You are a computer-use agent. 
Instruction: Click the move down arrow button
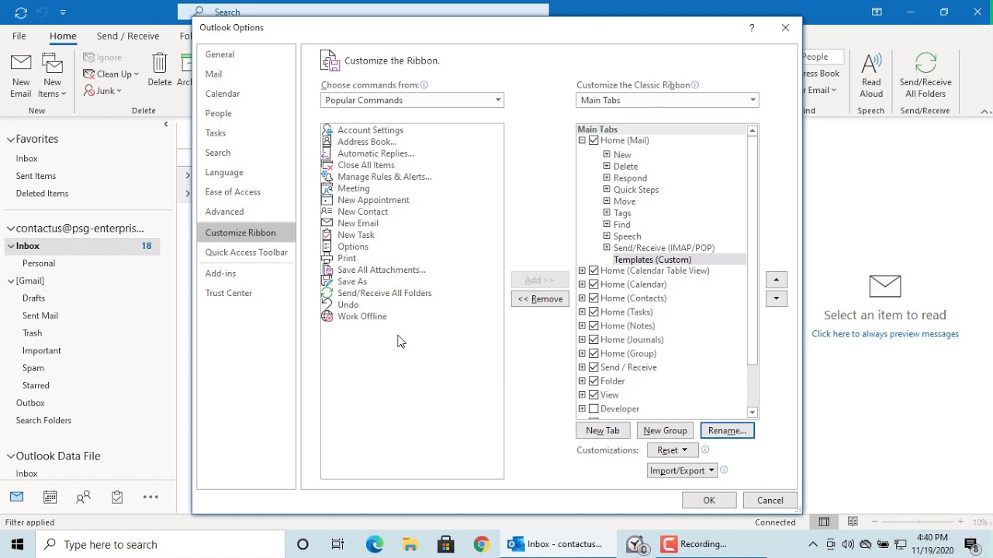pos(776,298)
